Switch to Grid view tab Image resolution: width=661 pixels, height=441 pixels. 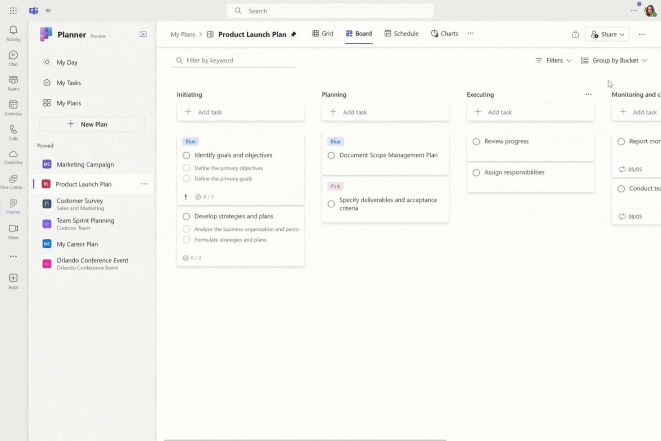(x=323, y=33)
